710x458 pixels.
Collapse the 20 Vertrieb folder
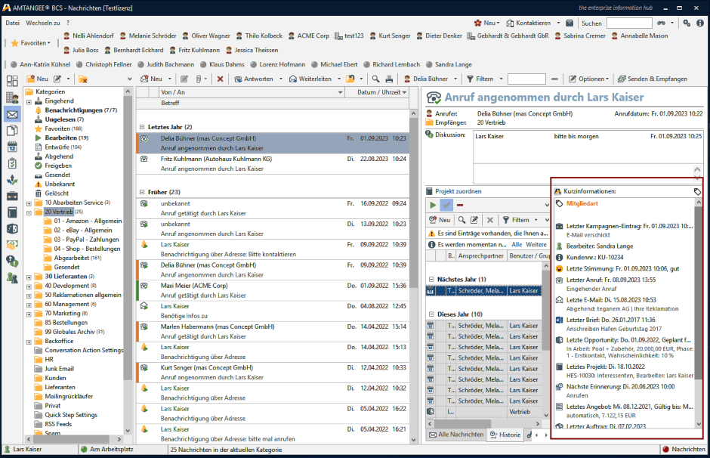tap(29, 212)
